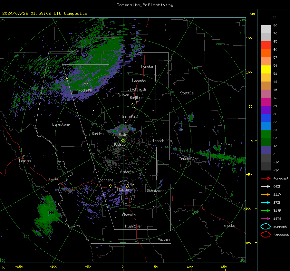The height and width of the screenshot is (271, 290).
Task: Click the 04DK legend label
Action: coord(277,187)
